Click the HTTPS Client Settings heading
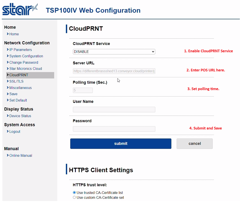Screen dimensions: 249x203 click(101, 170)
